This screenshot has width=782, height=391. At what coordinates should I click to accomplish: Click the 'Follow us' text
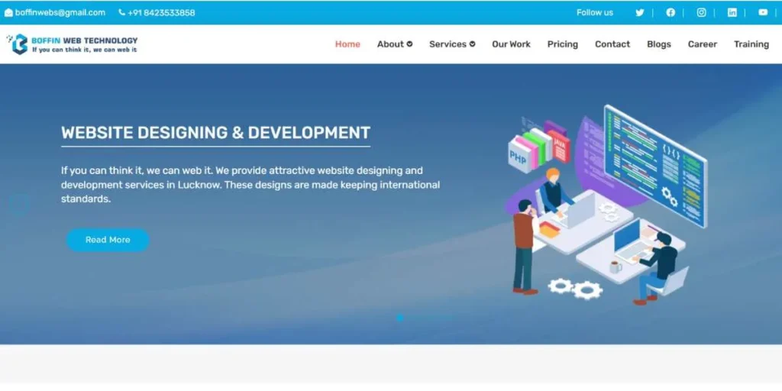click(x=594, y=12)
